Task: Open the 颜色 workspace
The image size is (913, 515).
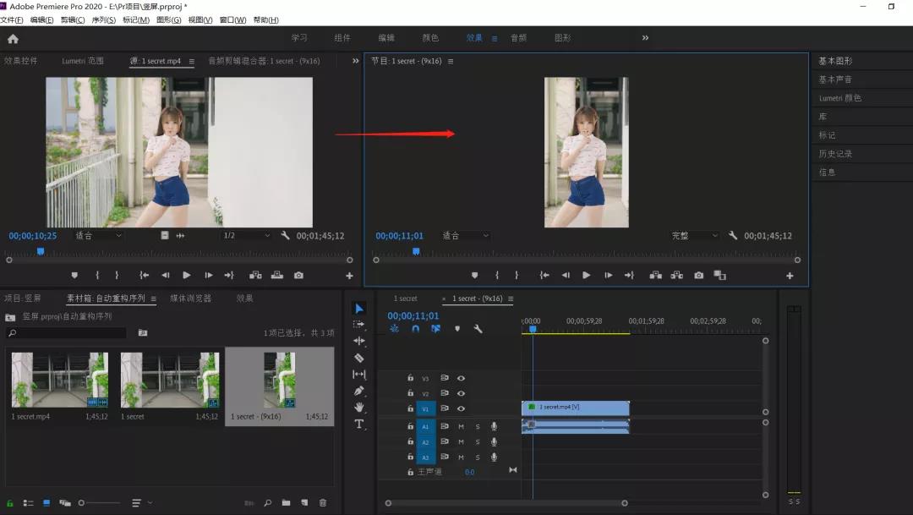Action: coord(430,38)
